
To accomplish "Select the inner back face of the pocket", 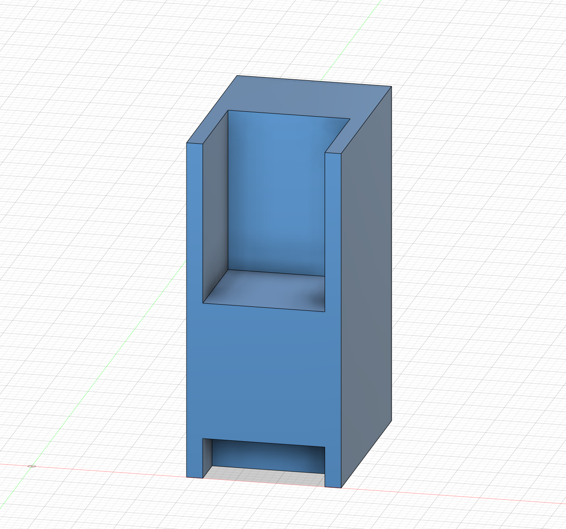I will [x=275, y=191].
